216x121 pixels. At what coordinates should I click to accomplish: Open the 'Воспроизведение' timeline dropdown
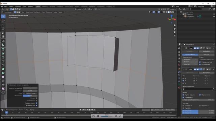(x=12, y=110)
